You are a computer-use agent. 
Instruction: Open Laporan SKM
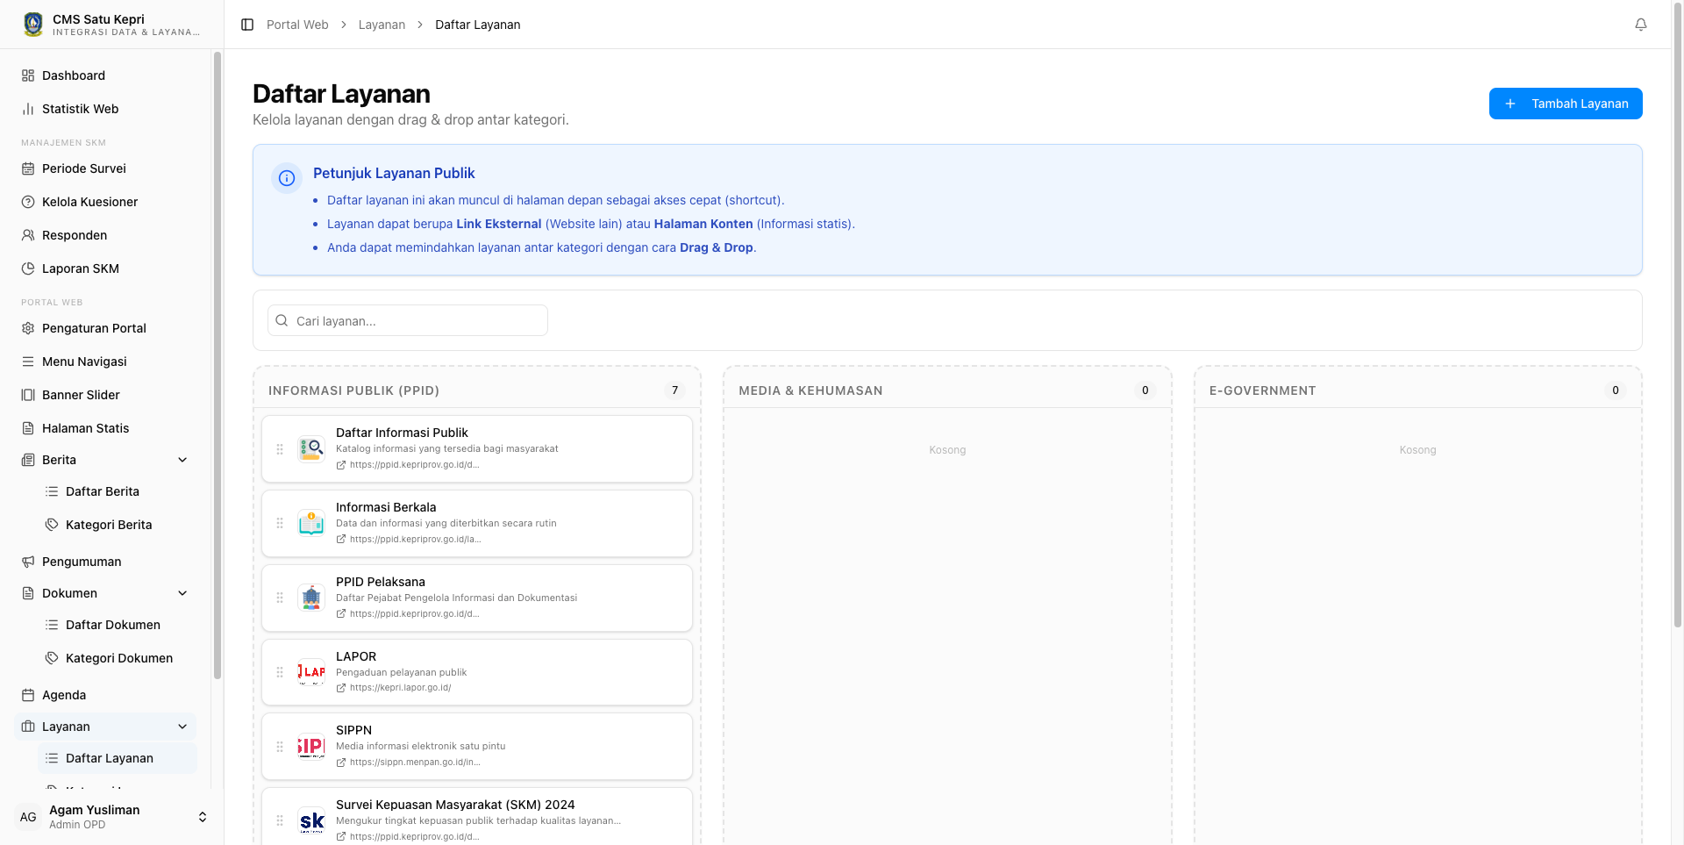[x=105, y=269]
